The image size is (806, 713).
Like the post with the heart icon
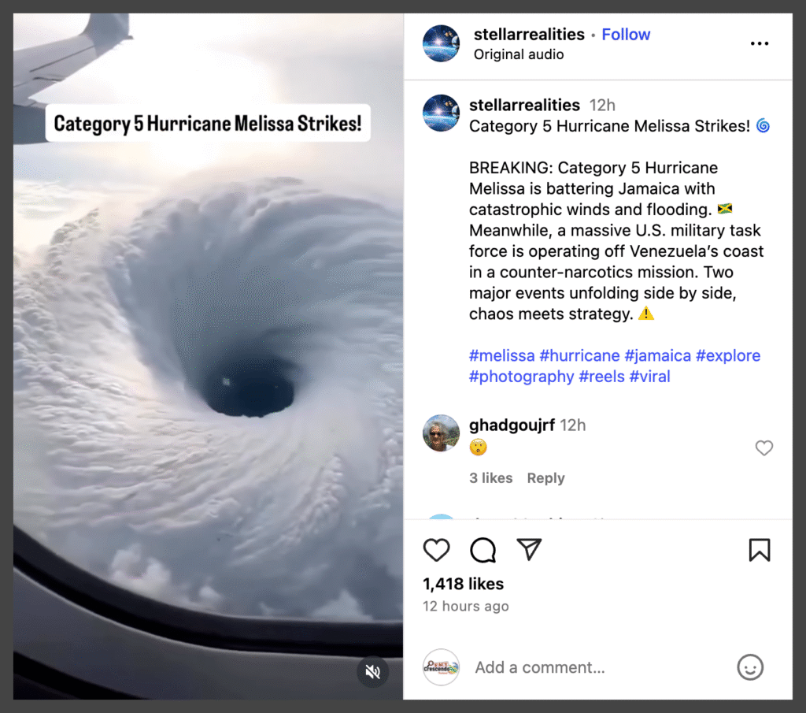coord(436,550)
